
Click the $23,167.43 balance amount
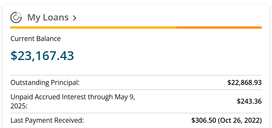point(42,56)
